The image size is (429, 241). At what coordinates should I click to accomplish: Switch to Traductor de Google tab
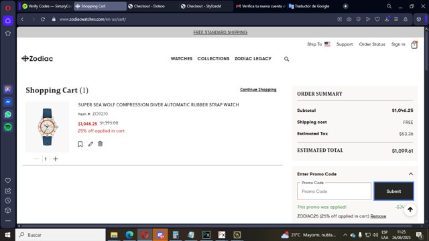[313, 6]
